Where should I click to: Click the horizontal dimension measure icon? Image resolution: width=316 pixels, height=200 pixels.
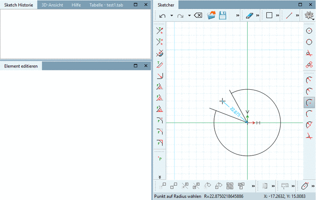(285, 186)
